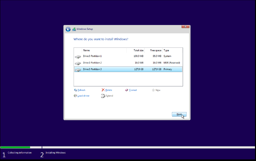Click the 16.0 MB total size cell
Screen dimensions: 256x161
(139, 63)
